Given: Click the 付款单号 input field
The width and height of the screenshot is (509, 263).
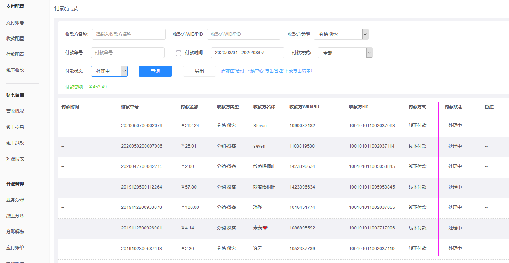Looking at the screenshot, I should click(127, 53).
